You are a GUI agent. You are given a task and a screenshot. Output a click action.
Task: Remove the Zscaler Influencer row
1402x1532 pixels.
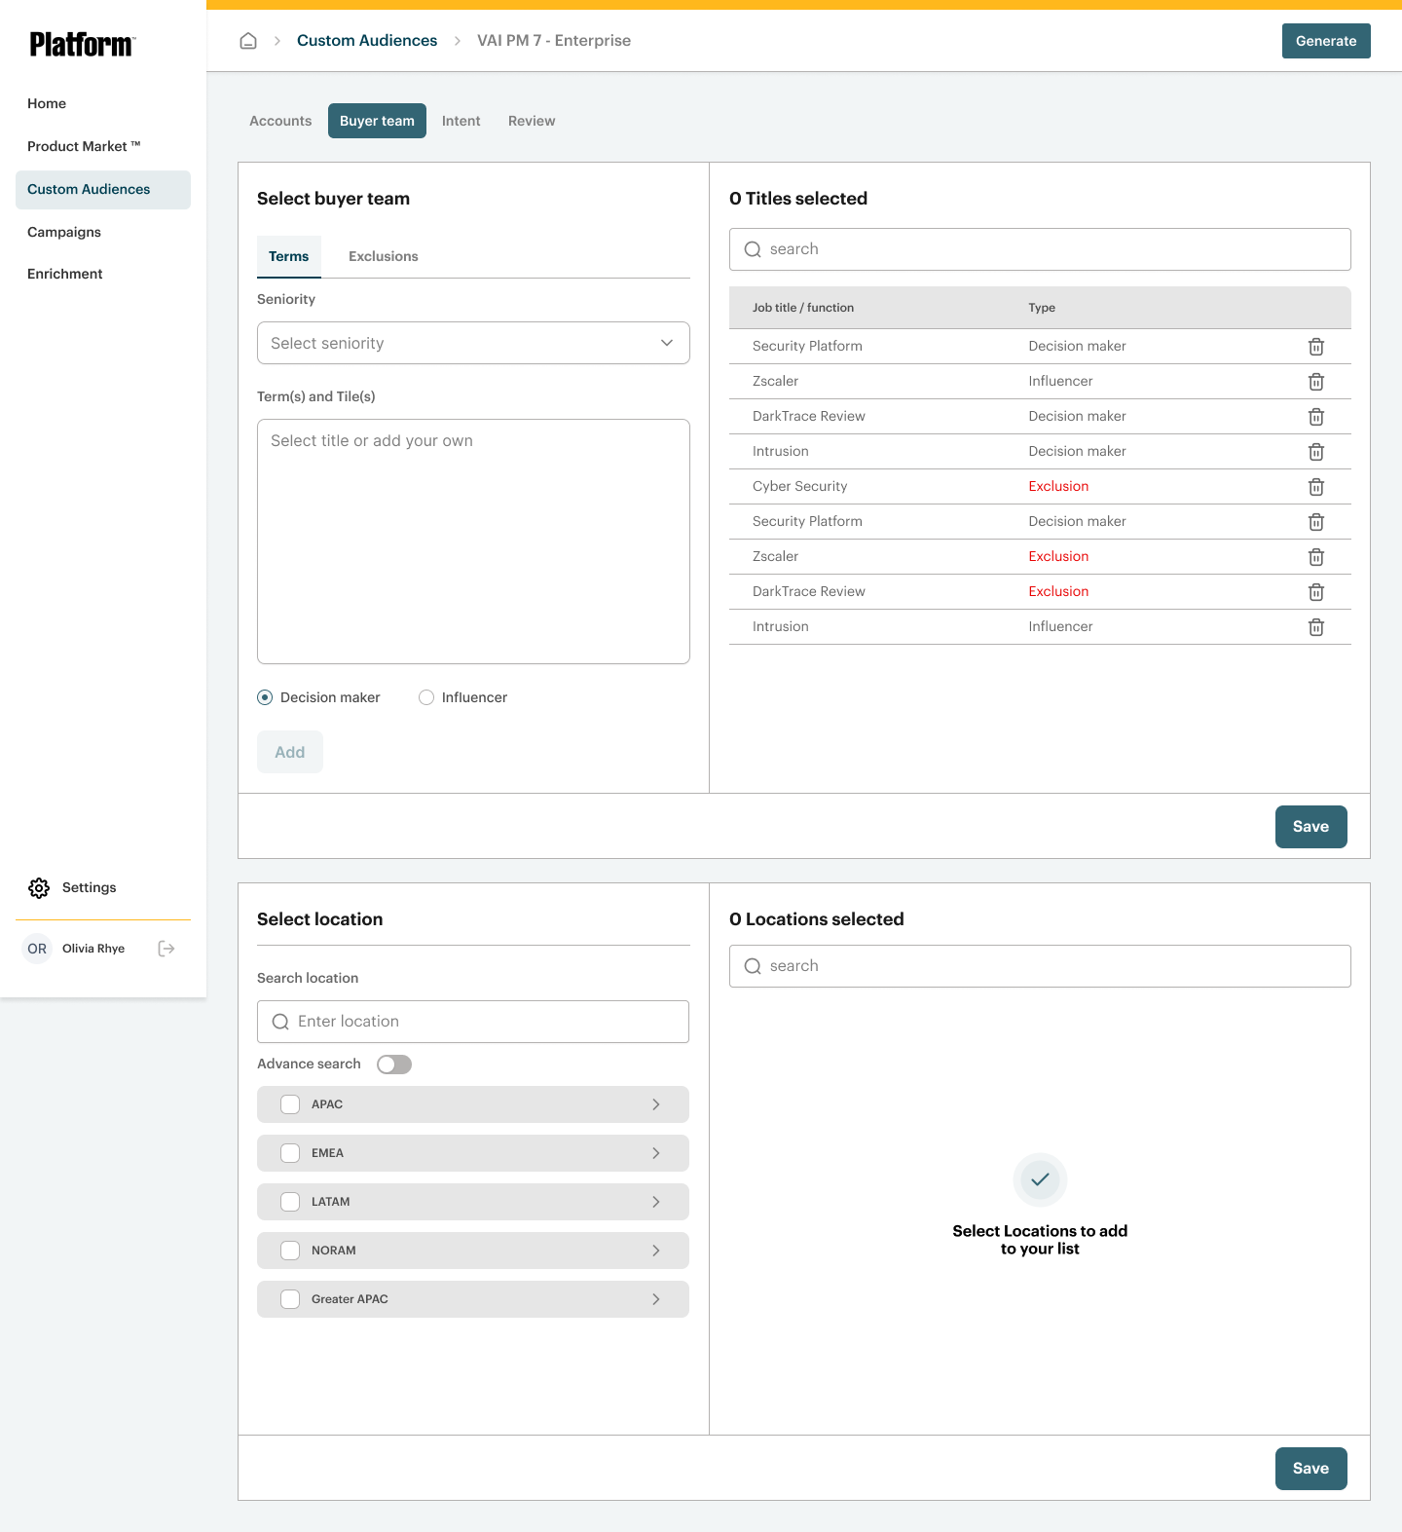click(1315, 382)
